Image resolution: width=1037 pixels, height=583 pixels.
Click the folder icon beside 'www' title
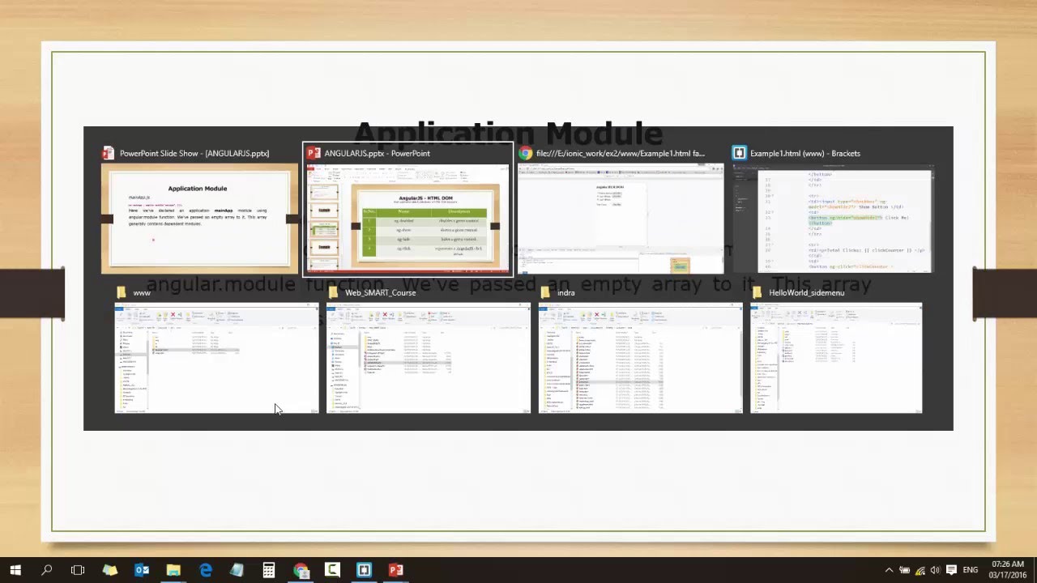122,292
